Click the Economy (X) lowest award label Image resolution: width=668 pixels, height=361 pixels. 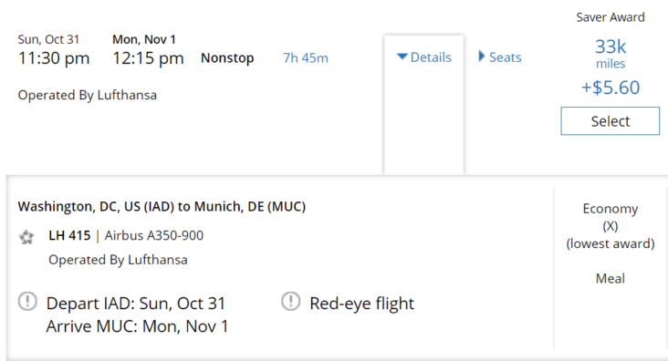pos(611,226)
